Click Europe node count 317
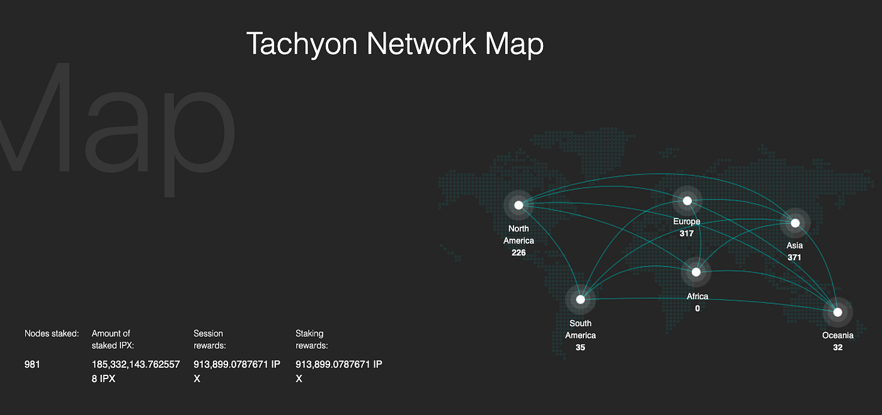This screenshot has width=882, height=415. 687,234
